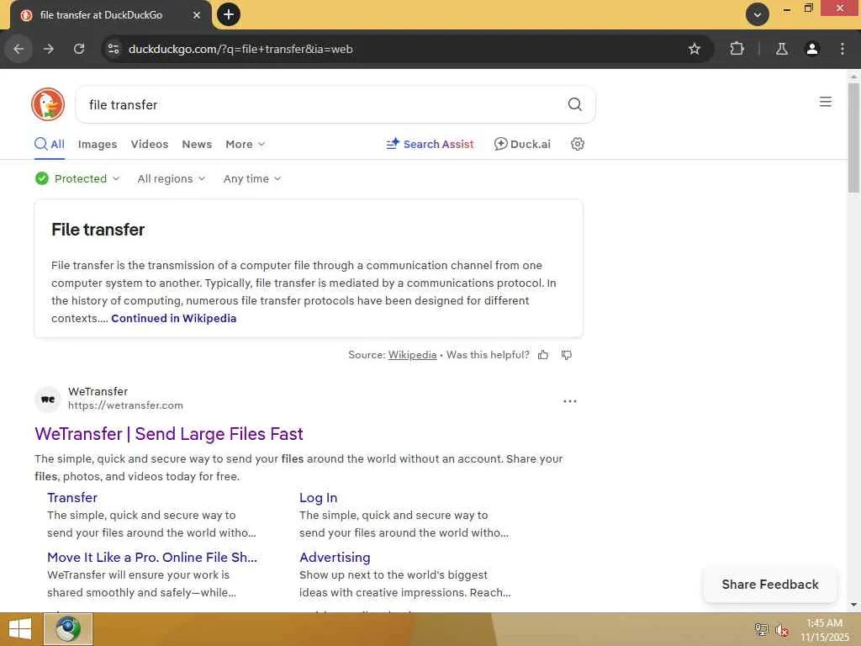
Task: Open WeTransfer | Send Large Files Fast result
Action: 168,434
